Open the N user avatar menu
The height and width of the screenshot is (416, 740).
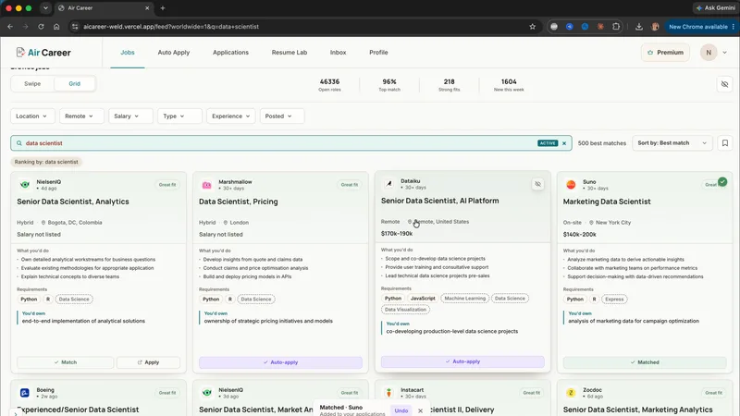pyautogui.click(x=709, y=53)
